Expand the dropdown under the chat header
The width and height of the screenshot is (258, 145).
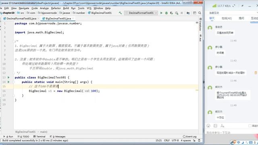(x=257, y=12)
